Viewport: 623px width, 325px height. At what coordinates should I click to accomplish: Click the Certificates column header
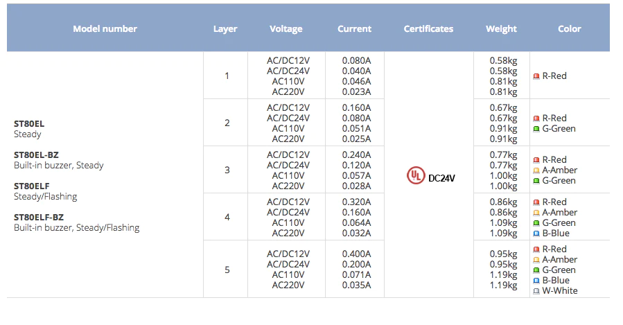click(x=428, y=28)
